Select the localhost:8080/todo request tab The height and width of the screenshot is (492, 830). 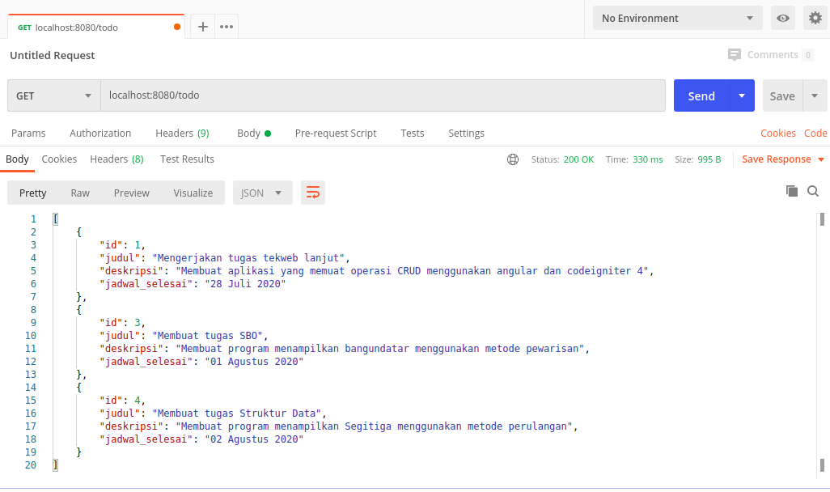(95, 27)
